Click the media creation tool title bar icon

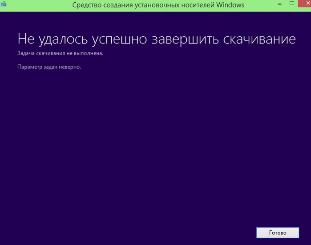[4, 5]
